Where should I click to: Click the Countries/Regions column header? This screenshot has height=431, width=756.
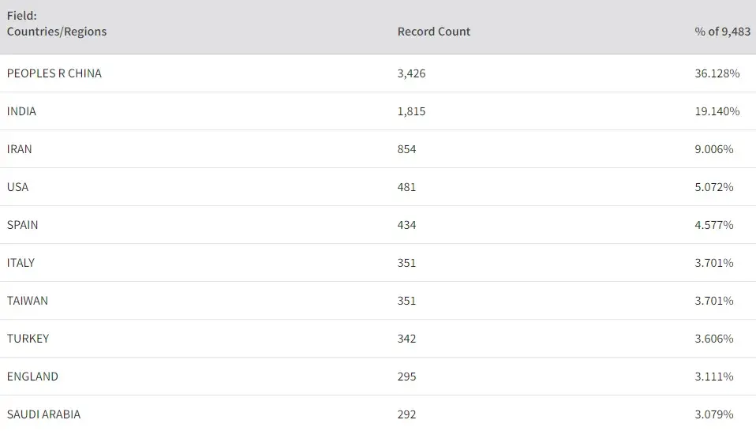point(56,32)
